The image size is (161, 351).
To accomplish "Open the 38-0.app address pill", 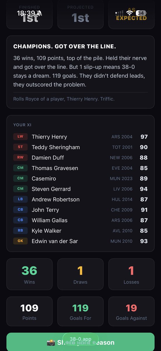I will pos(80,339).
